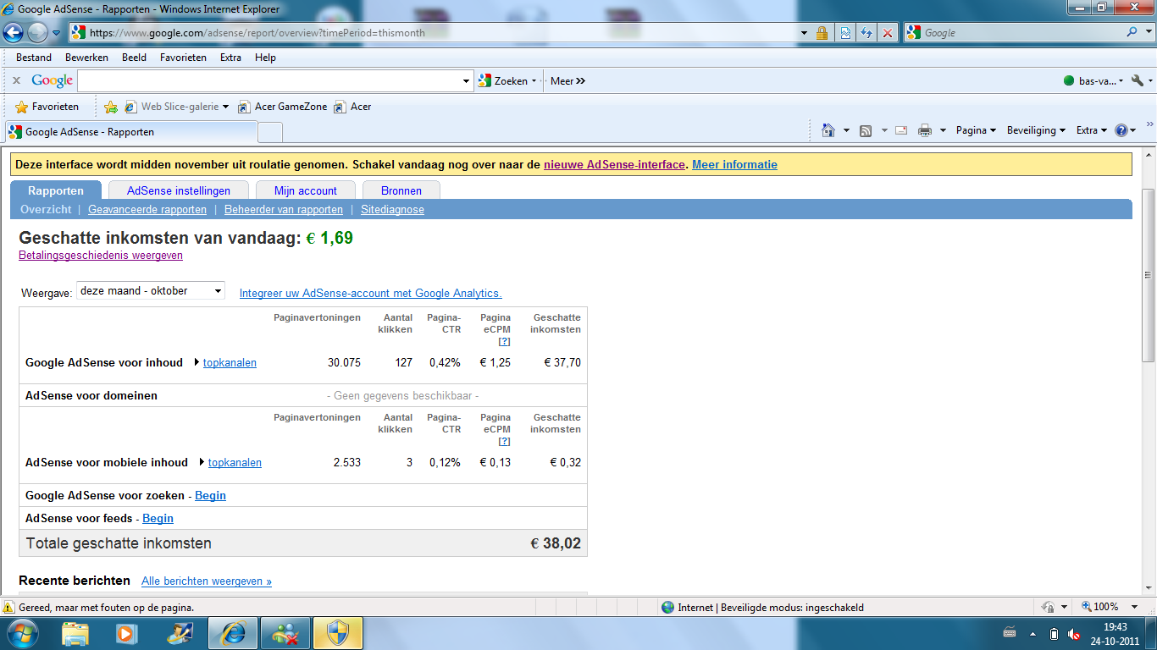Open a new blank browser tab

(x=269, y=133)
